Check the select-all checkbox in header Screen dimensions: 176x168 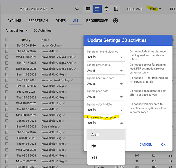[x=7, y=39]
